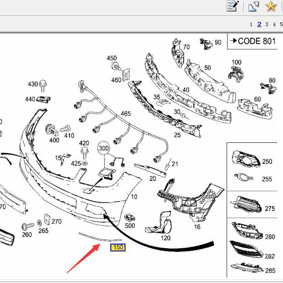Choose part number 100 label

236,62
